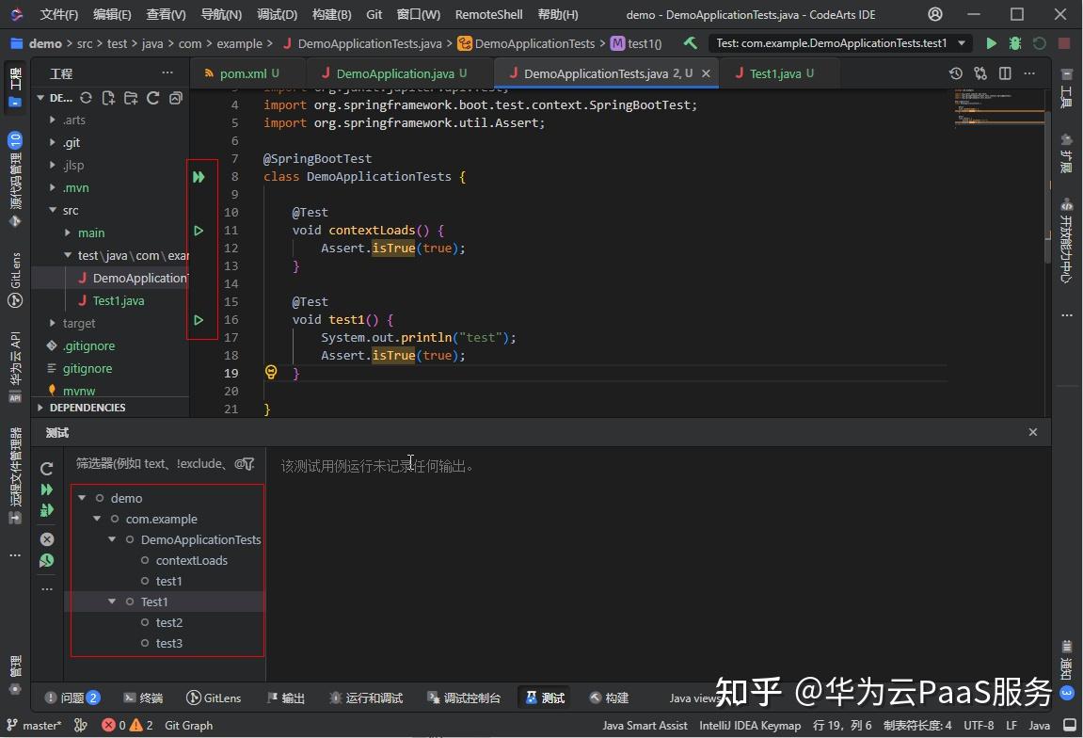Viewport: 1083px width, 738px height.
Task: Click Git Graph in status bar
Action: pos(188,725)
